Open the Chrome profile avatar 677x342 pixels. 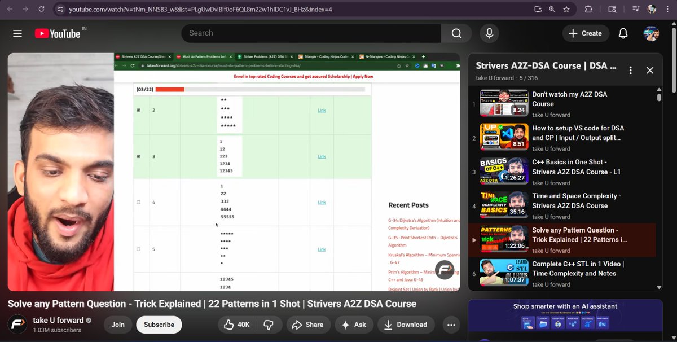point(652,10)
